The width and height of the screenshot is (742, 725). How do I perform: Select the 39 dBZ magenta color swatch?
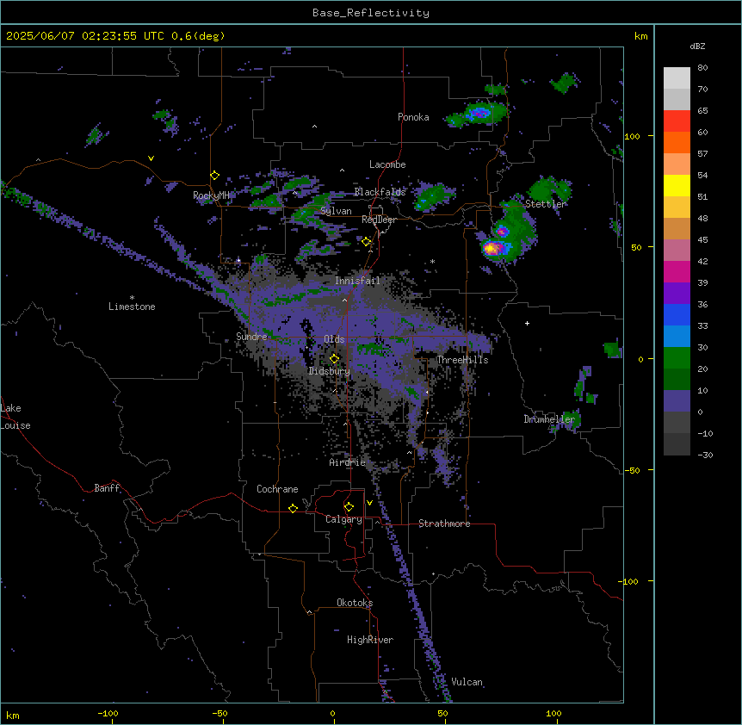point(677,271)
